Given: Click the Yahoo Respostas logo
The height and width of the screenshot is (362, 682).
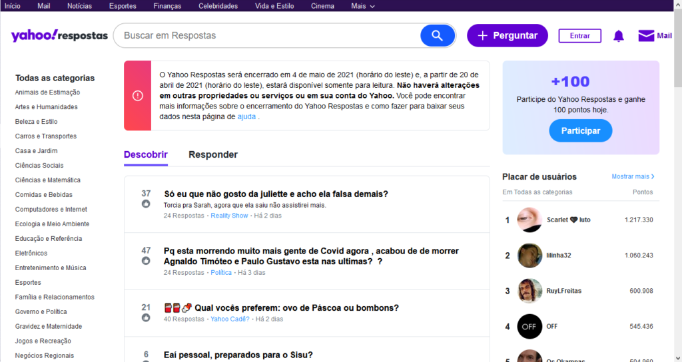Looking at the screenshot, I should click(59, 36).
